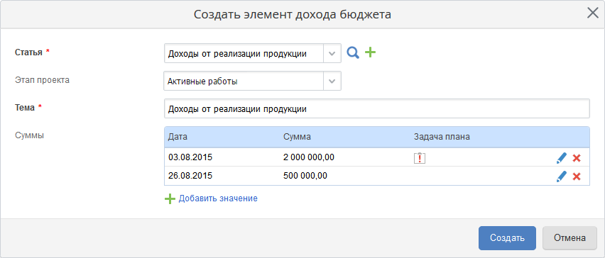
Task: Click the magnifier search icon next to Статья
Action: pyautogui.click(x=353, y=52)
